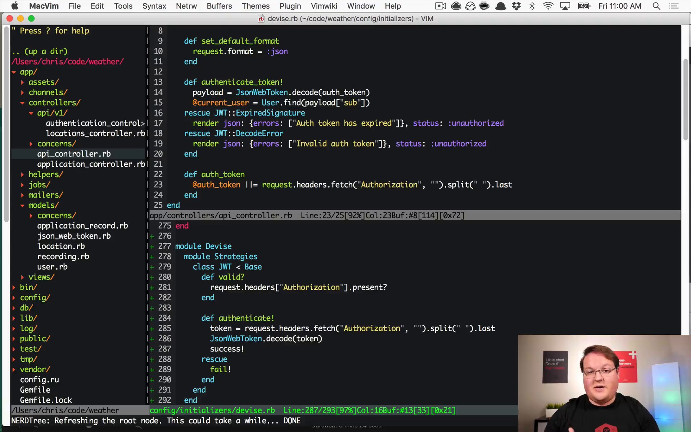Open the Plugin menu
Image resolution: width=691 pixels, height=432 pixels.
pos(290,6)
